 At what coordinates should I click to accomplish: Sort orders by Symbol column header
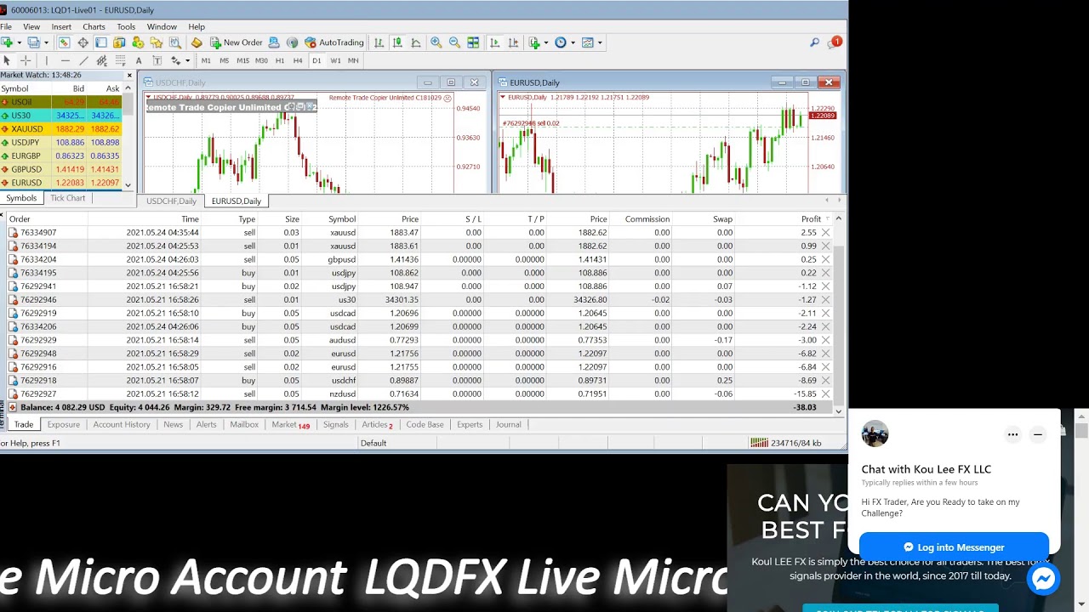point(342,219)
